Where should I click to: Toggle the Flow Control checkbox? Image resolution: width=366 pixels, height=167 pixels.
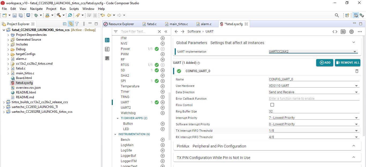click(272, 105)
